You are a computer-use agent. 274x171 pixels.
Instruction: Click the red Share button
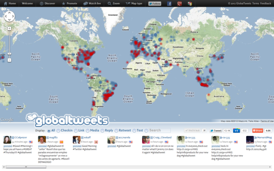pyautogui.click(x=258, y=130)
